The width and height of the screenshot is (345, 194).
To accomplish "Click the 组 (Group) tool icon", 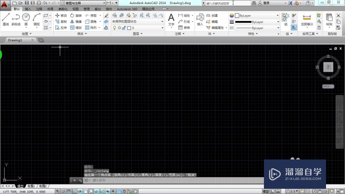I will coord(286,19).
